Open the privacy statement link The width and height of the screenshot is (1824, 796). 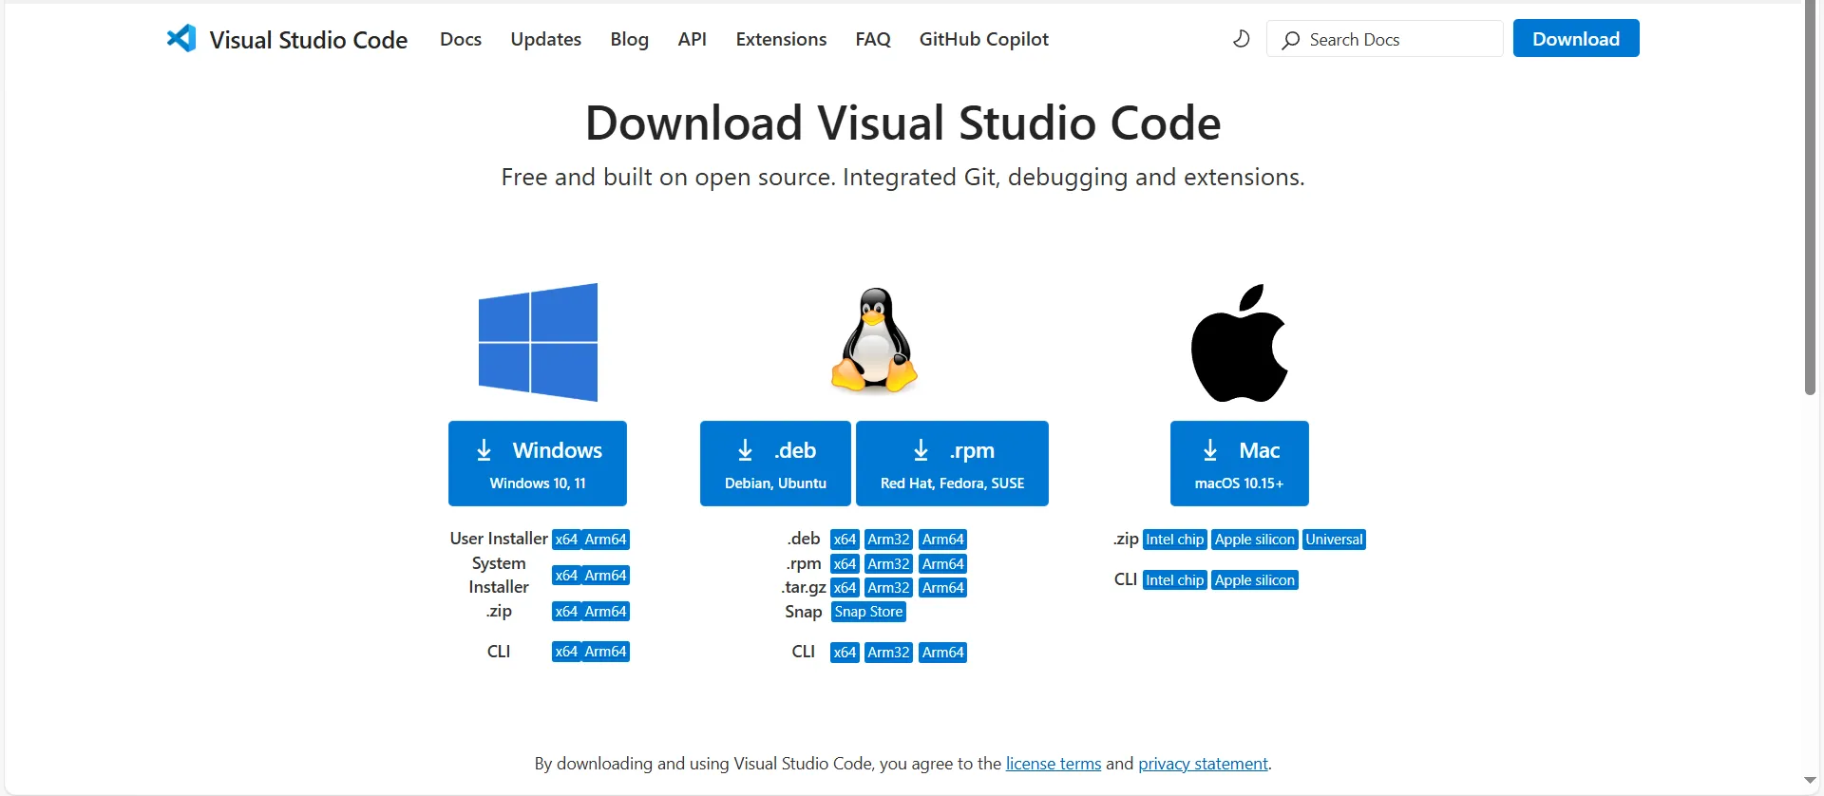coord(1203,764)
